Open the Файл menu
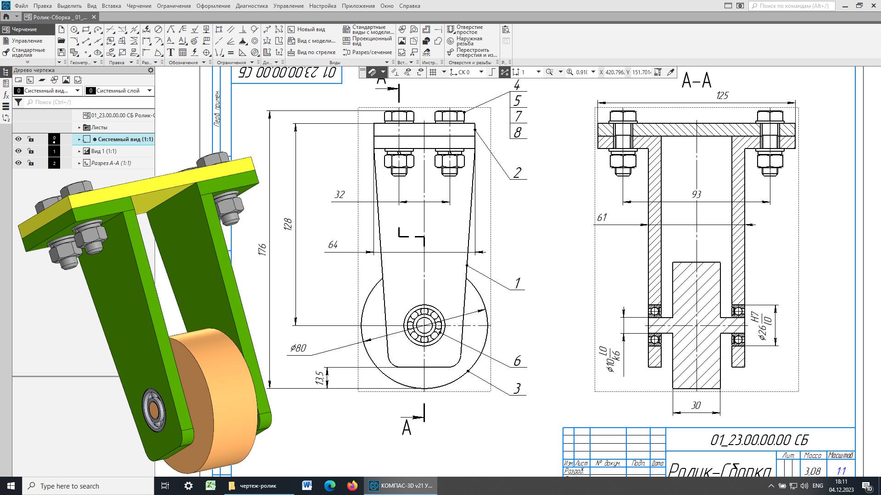 pos(21,6)
